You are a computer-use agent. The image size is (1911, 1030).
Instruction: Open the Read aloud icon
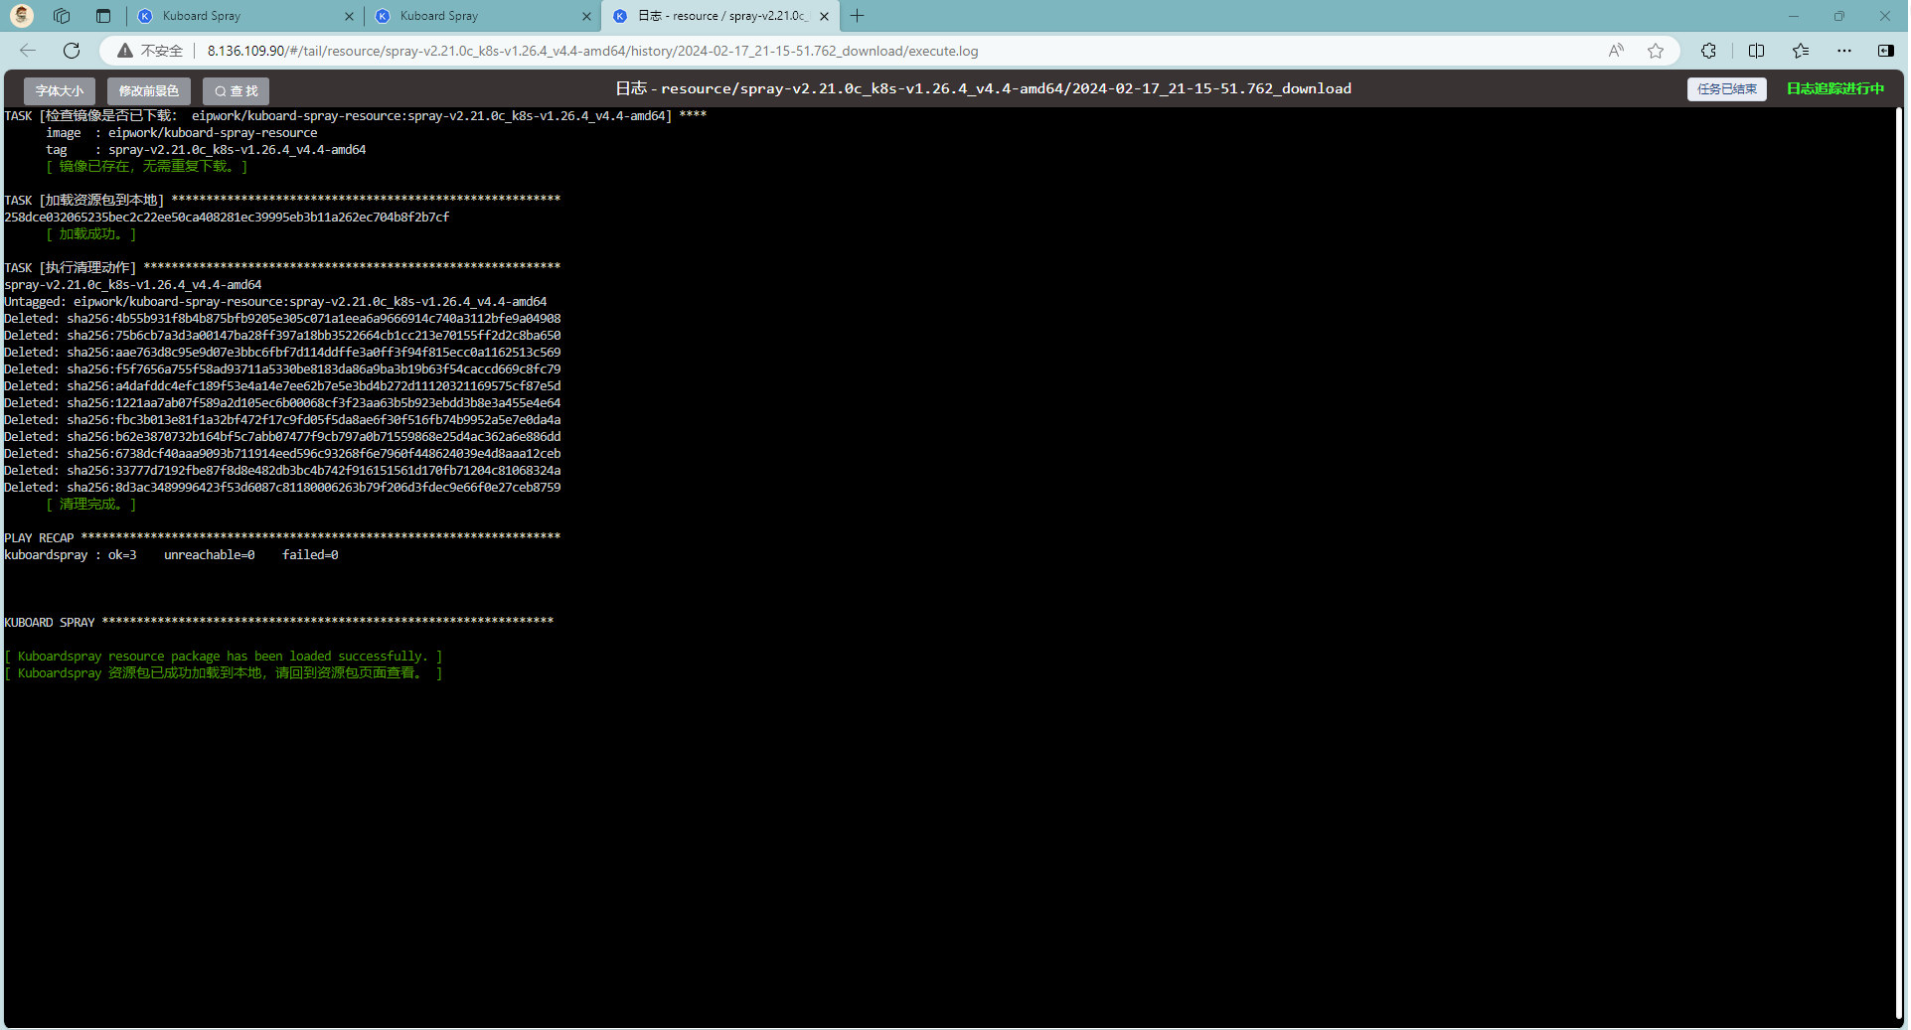click(x=1616, y=51)
